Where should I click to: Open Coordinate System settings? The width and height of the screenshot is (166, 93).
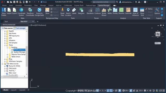coord(21,12)
